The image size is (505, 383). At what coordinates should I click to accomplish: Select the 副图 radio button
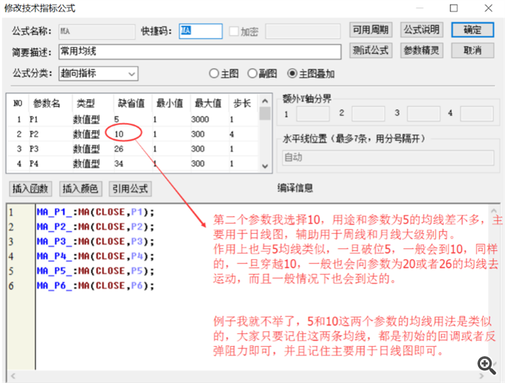pos(252,73)
